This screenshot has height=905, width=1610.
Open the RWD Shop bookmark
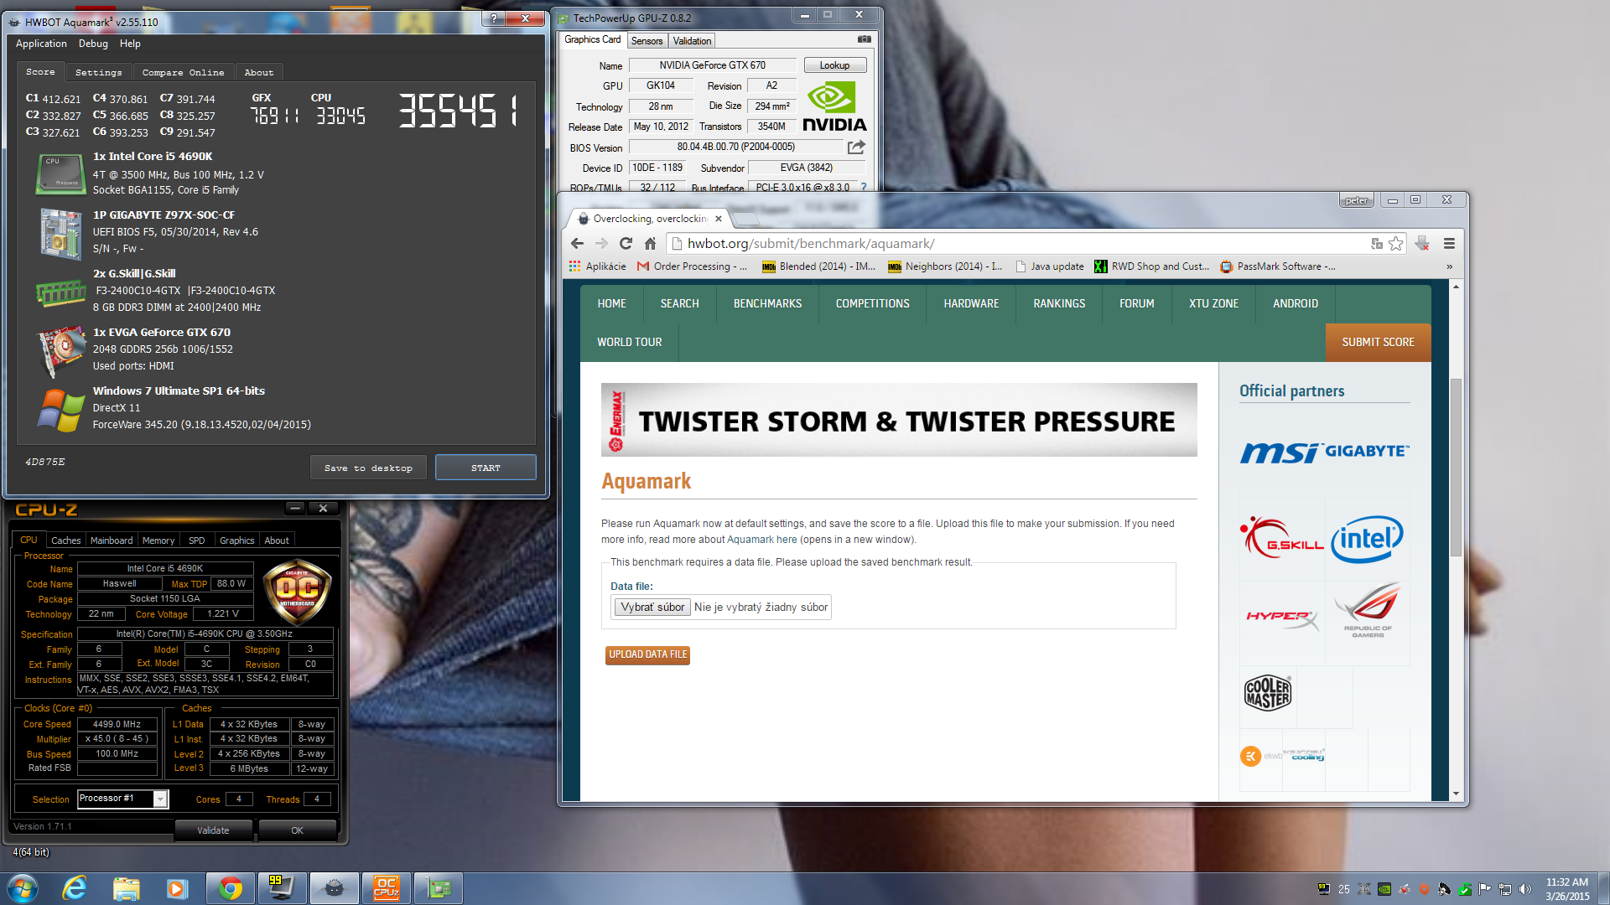1151,266
